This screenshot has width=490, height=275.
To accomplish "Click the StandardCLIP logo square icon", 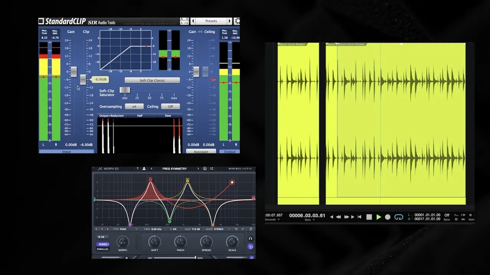I will pos(41,21).
